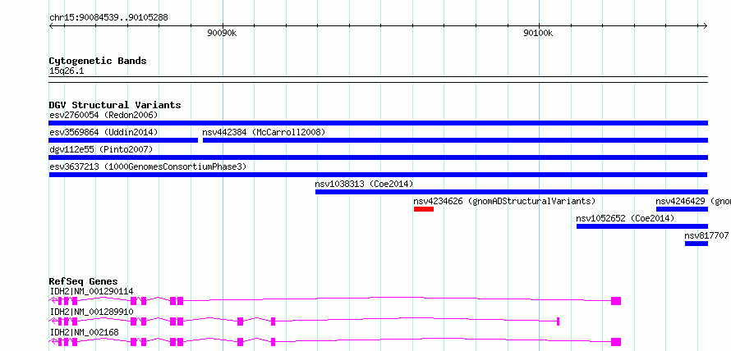Click the nsv1038313 (Coe2014) variant bar
Screen dimensions: 731x351
click(x=512, y=192)
